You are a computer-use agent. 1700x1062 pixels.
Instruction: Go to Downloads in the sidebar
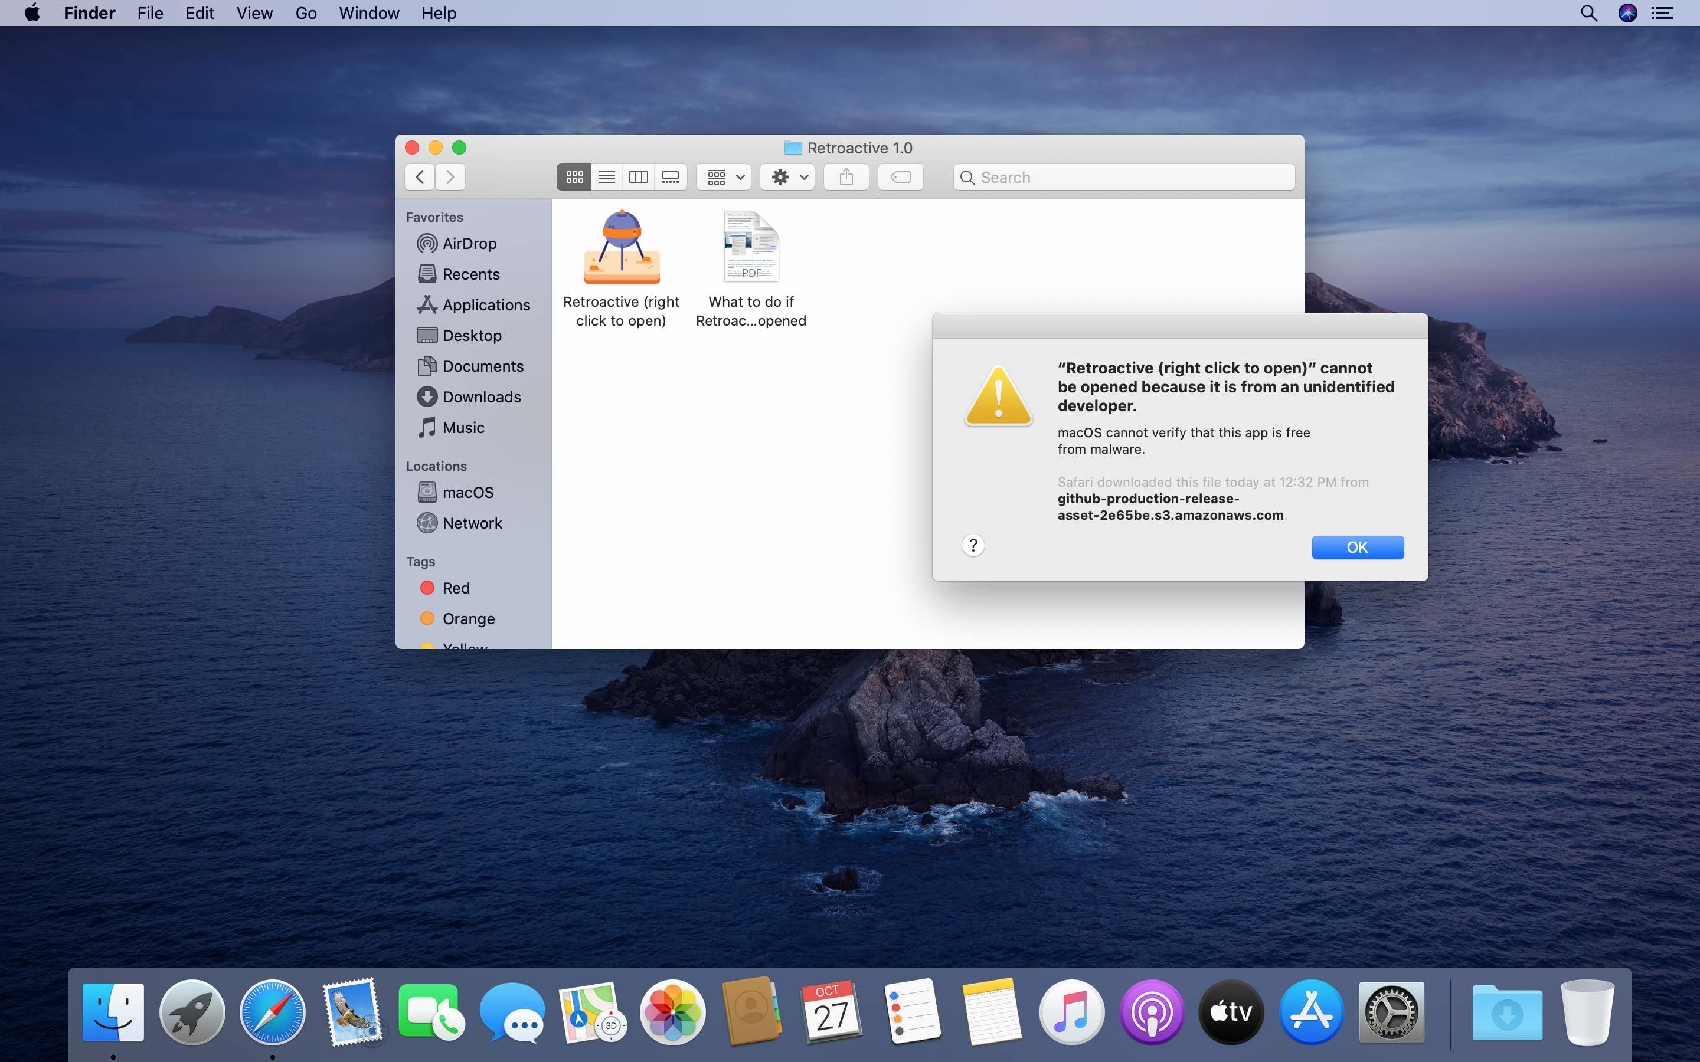click(481, 397)
